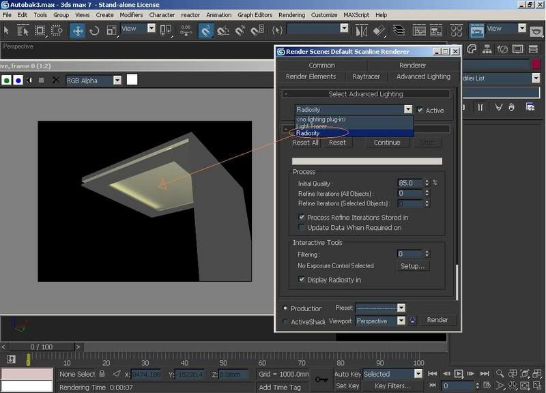The height and width of the screenshot is (393, 546).
Task: Select the Production radio button
Action: [285, 308]
